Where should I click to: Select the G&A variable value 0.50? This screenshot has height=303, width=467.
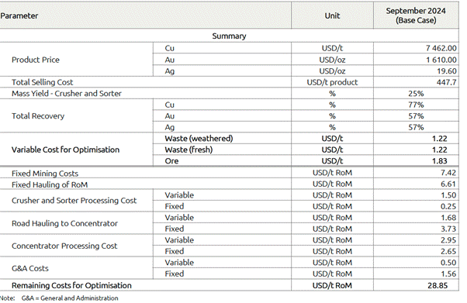[x=448, y=263]
